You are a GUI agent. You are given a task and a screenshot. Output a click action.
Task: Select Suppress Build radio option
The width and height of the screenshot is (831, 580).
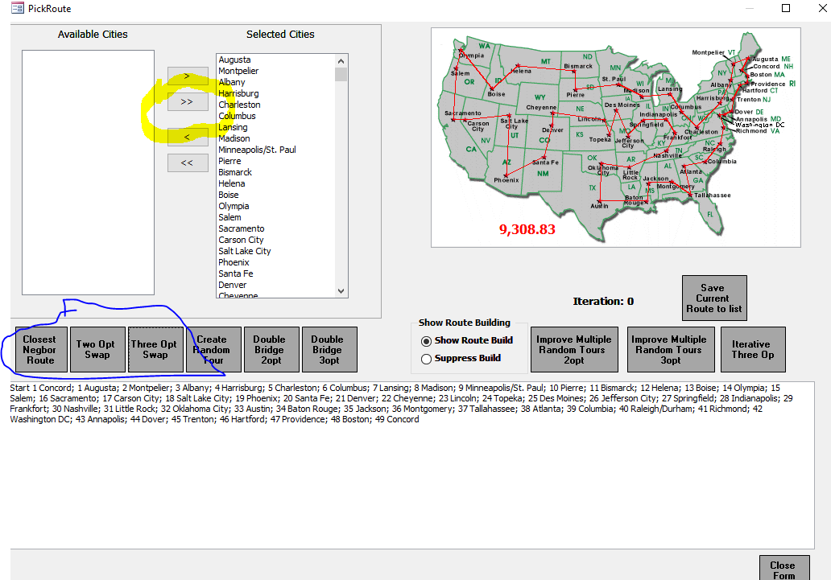[x=461, y=359]
